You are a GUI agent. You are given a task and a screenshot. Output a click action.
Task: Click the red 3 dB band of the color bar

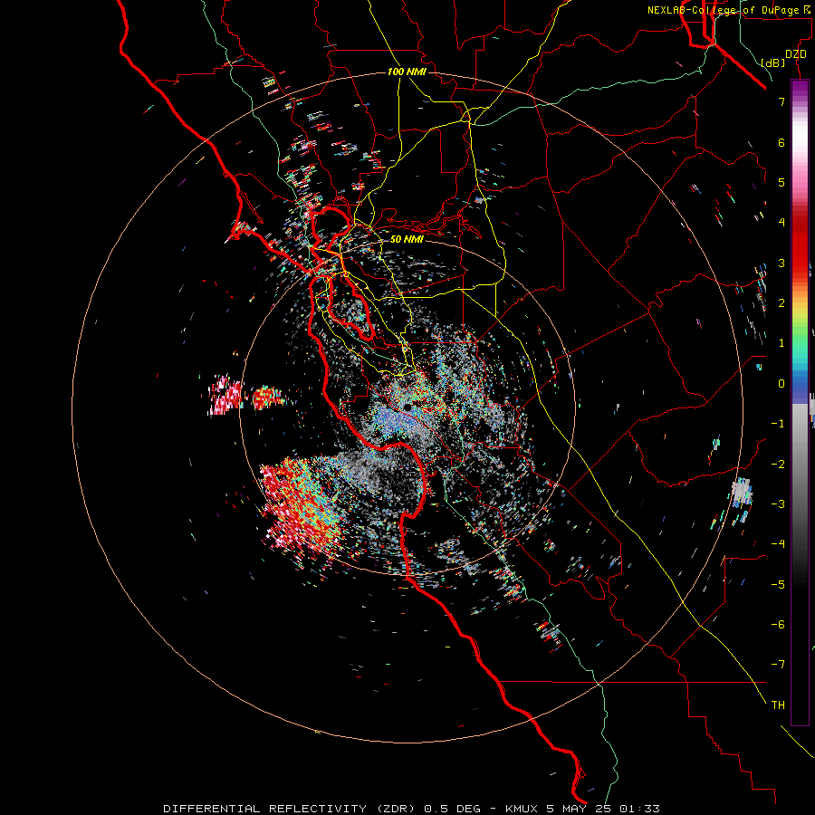pyautogui.click(x=800, y=263)
